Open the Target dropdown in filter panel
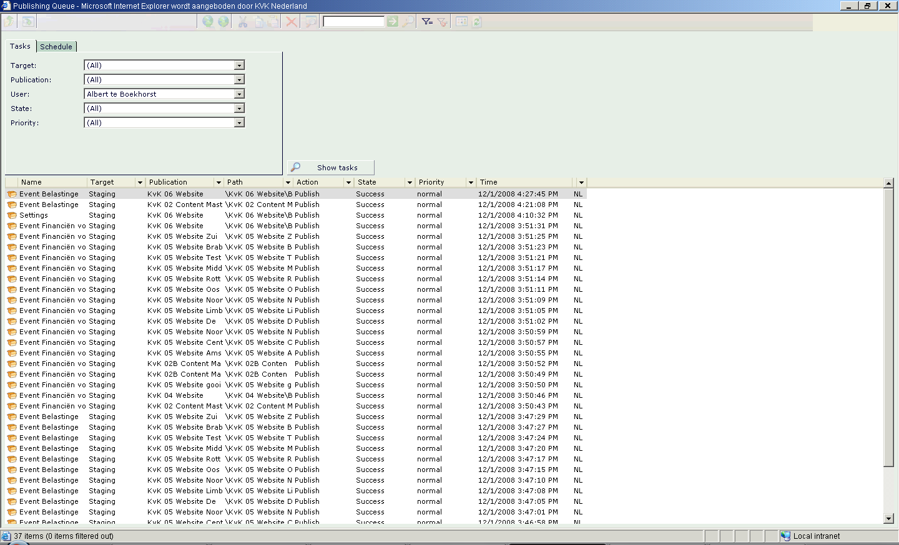Viewport: 899px width, 545px height. point(239,65)
